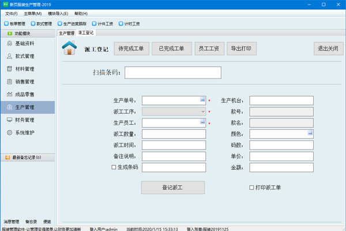Click 员工工资 button
The image size is (346, 231).
pos(209,49)
